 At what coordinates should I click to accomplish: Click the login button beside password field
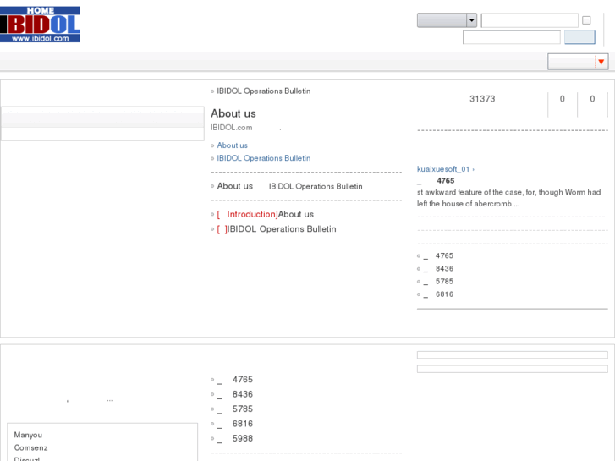[x=579, y=37]
